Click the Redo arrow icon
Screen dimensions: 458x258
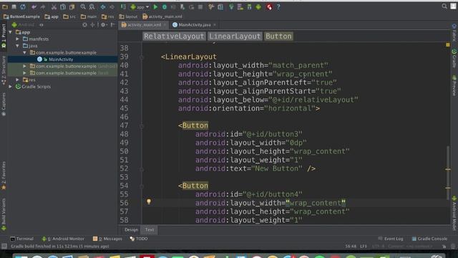coord(43,6)
